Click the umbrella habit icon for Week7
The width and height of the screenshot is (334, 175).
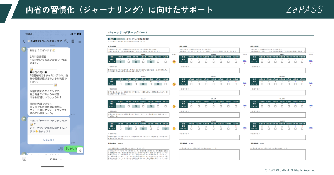[245, 106]
